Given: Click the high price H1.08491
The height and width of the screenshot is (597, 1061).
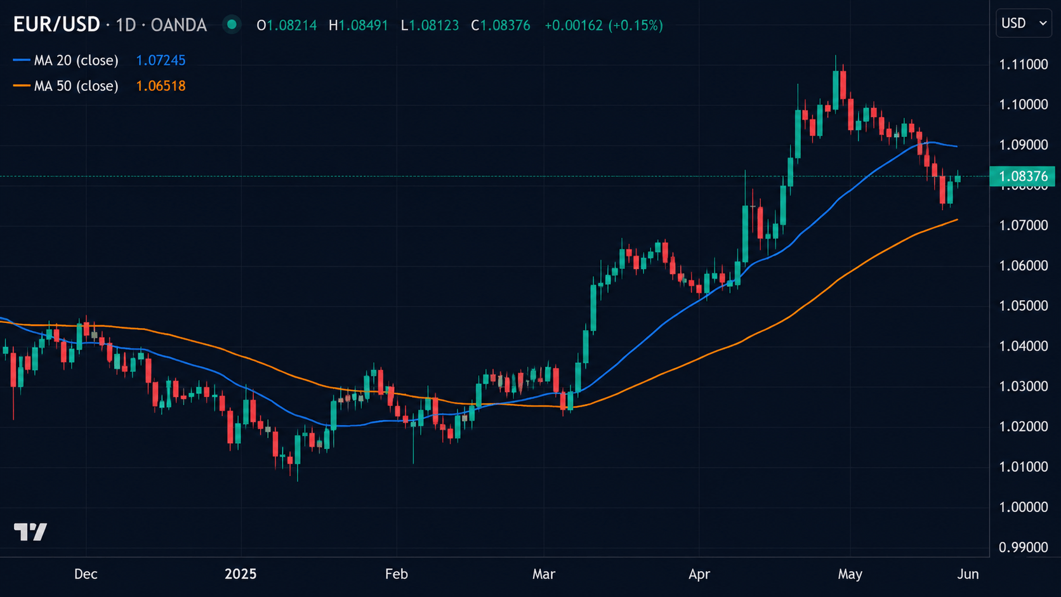Looking at the screenshot, I should [x=359, y=25].
